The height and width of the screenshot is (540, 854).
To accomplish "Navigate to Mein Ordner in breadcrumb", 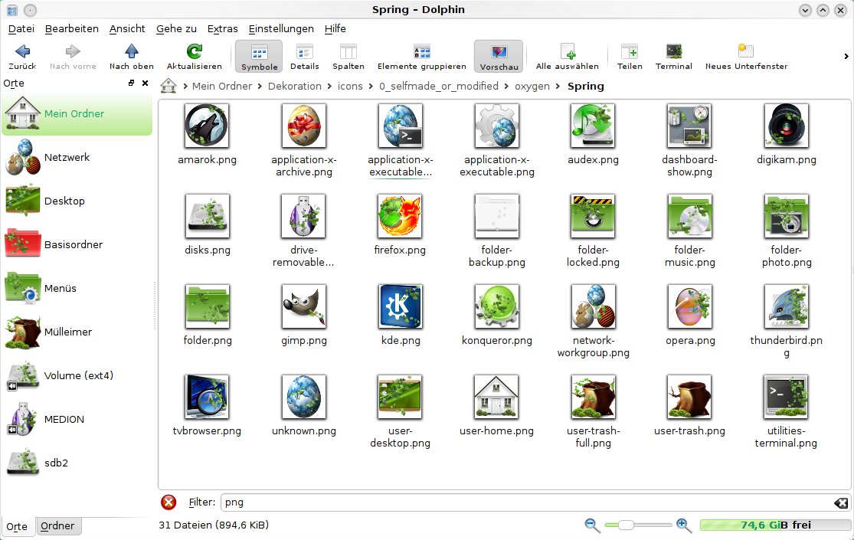I will coord(222,86).
